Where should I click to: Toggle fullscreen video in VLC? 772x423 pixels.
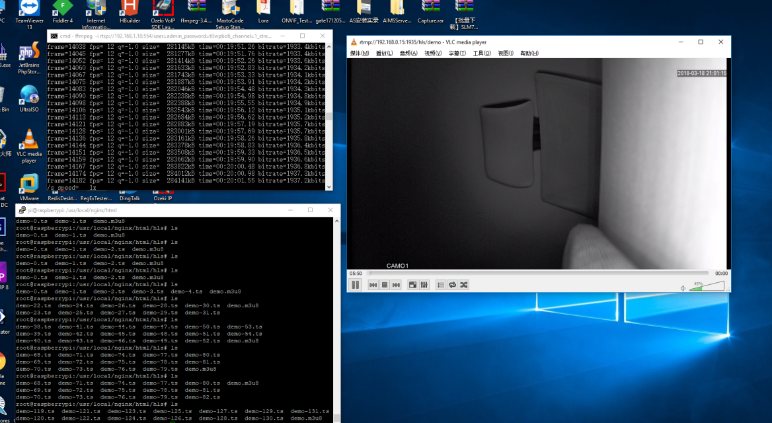pyautogui.click(x=413, y=285)
